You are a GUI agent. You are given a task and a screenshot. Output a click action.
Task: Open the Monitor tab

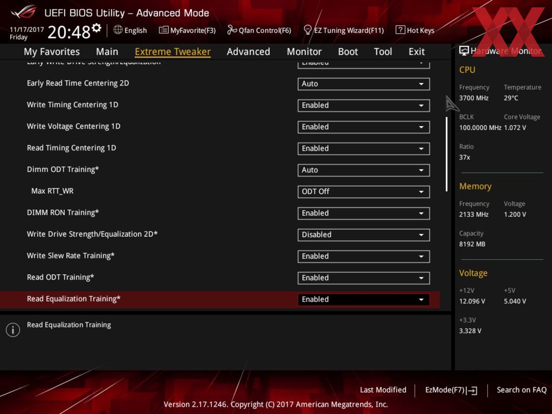click(x=304, y=52)
